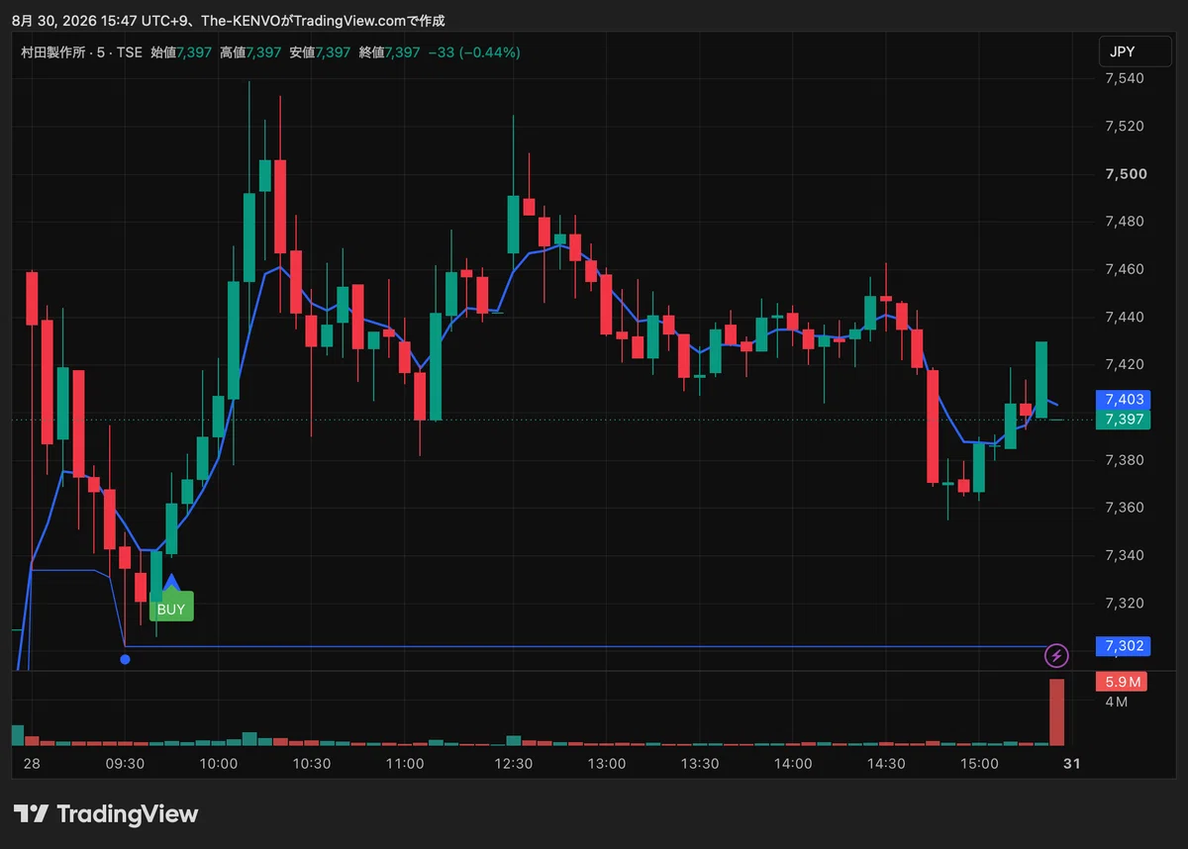This screenshot has height=849, width=1188.
Task: Click the 10:30 time axis label
Action: click(311, 764)
